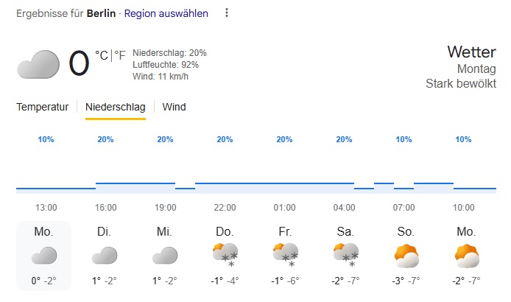The width and height of the screenshot is (511, 302).
Task: Click the 16:00 time label
Action: pos(105,208)
